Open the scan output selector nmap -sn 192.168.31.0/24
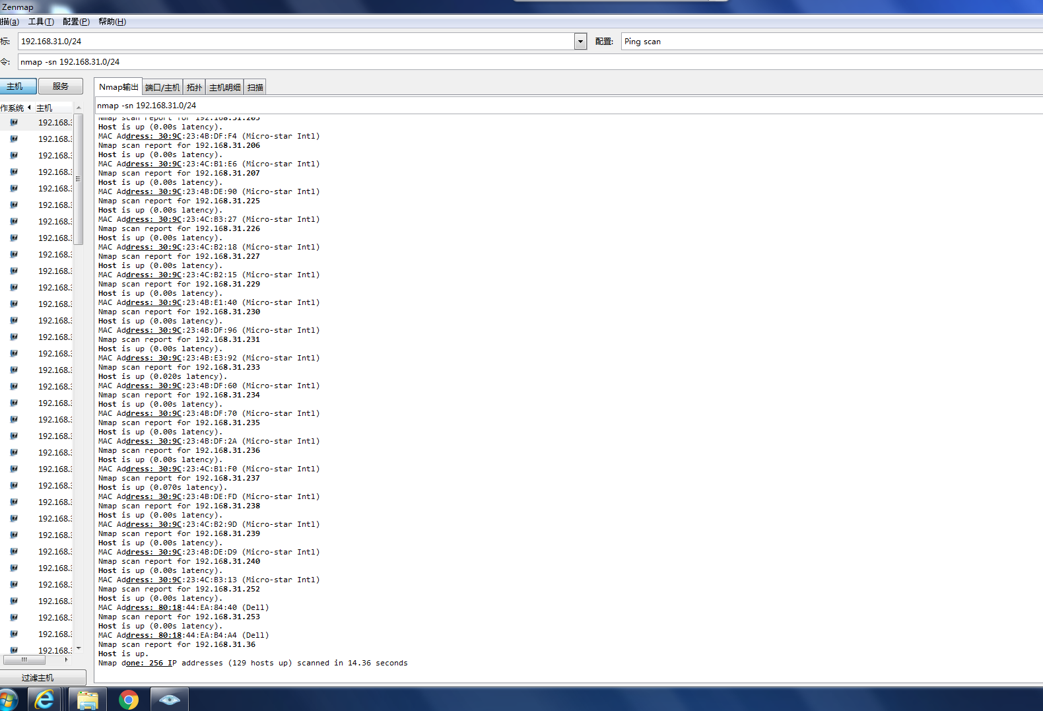The image size is (1043, 711). tap(569, 106)
